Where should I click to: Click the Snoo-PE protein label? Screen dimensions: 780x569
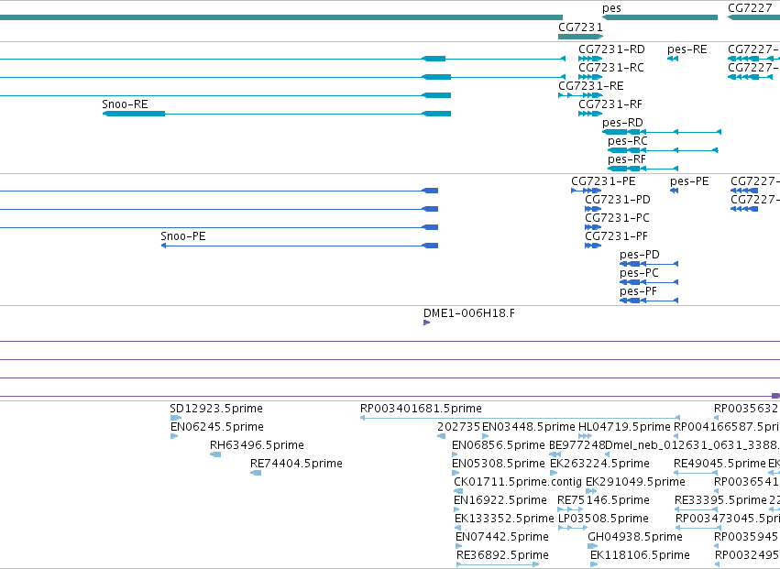tap(183, 236)
